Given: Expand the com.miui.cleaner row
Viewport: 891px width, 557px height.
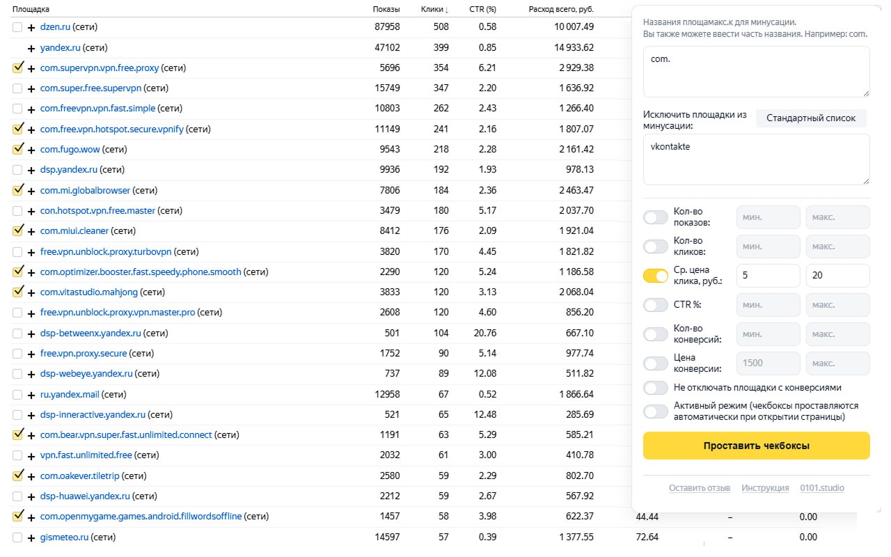Looking at the screenshot, I should 31,231.
